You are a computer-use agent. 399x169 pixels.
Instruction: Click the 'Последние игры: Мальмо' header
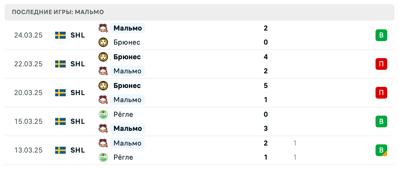click(x=58, y=12)
